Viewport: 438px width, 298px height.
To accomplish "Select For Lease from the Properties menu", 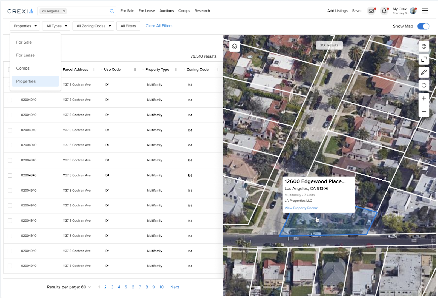I will click(25, 55).
